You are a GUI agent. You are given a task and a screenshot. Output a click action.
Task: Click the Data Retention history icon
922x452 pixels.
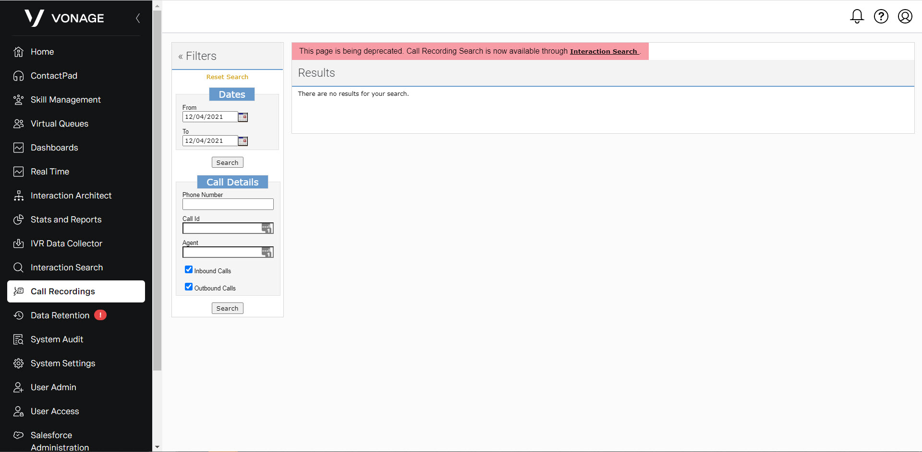click(18, 315)
